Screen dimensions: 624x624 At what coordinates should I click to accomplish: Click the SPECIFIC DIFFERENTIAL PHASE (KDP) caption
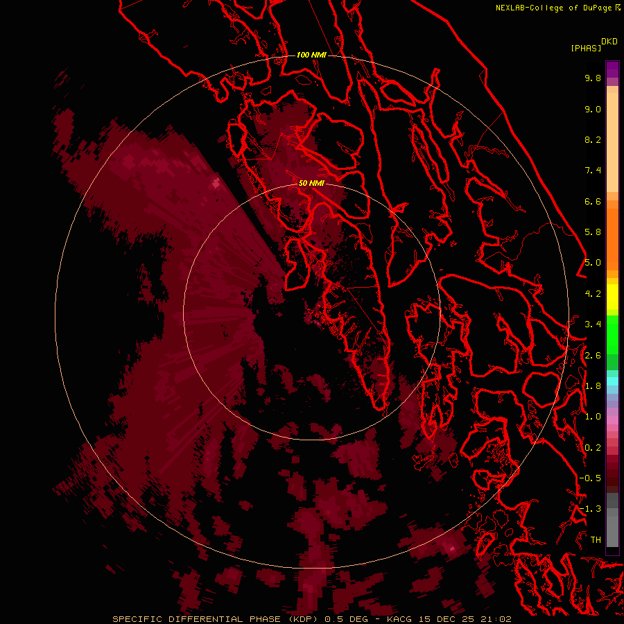216,619
